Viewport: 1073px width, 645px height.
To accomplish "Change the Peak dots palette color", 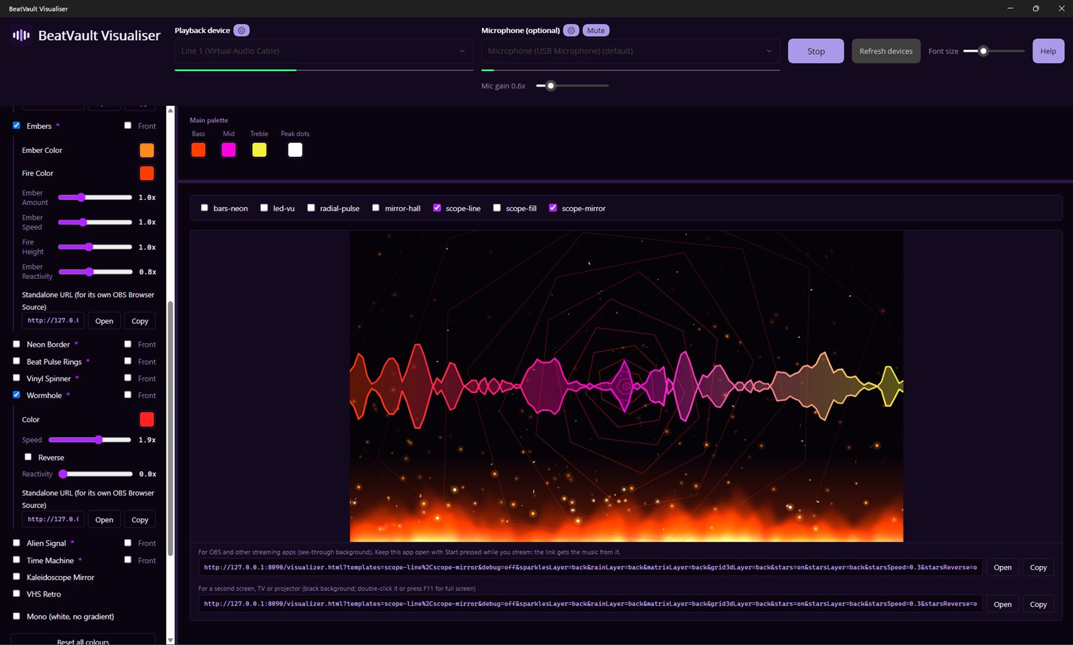I will point(295,150).
